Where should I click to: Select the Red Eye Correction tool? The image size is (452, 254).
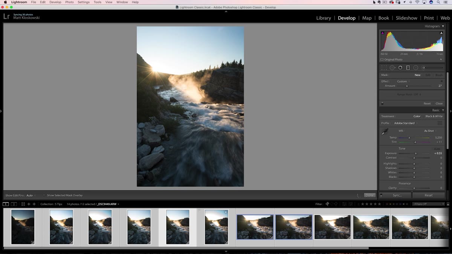point(400,68)
